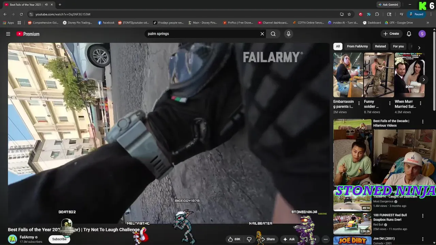This screenshot has height=245, width=436.
Task: Open menu for Joe Dirt (2001)
Action: 423,239
